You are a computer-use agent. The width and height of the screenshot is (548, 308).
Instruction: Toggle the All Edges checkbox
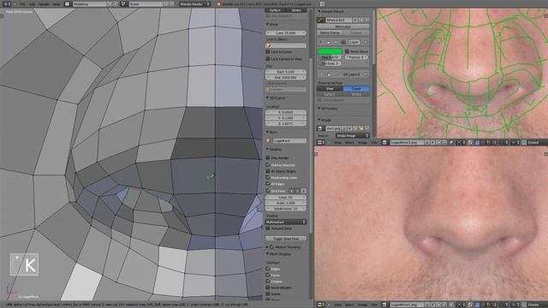click(268, 184)
